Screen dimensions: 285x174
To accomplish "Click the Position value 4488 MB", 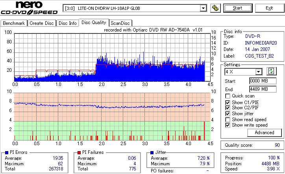I will click(x=270, y=164).
